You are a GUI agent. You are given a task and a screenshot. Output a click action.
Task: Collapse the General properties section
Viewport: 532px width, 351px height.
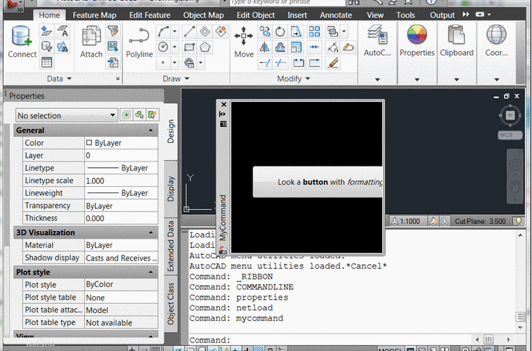[151, 131]
